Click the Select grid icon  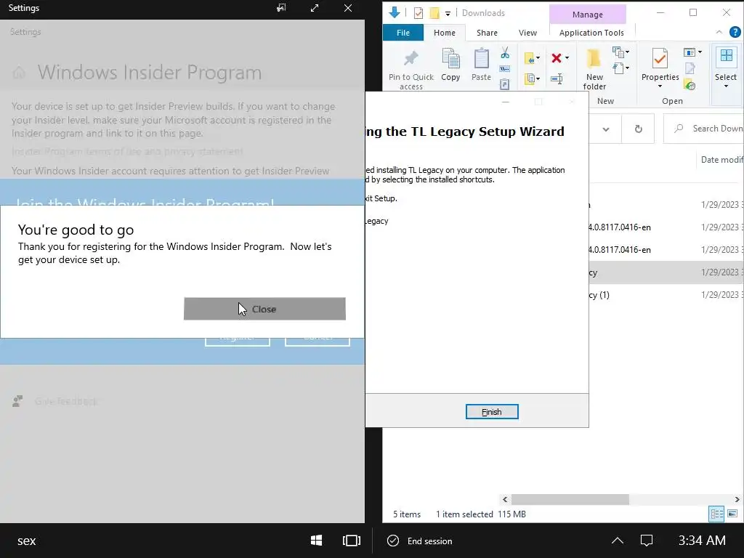pos(726,56)
